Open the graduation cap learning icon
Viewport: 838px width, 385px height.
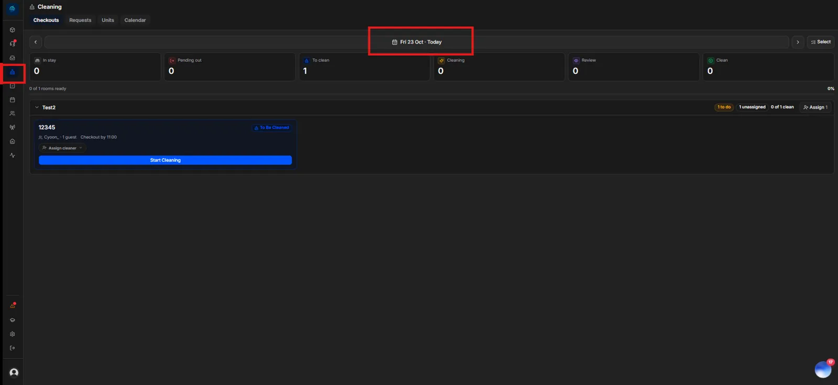(13, 320)
